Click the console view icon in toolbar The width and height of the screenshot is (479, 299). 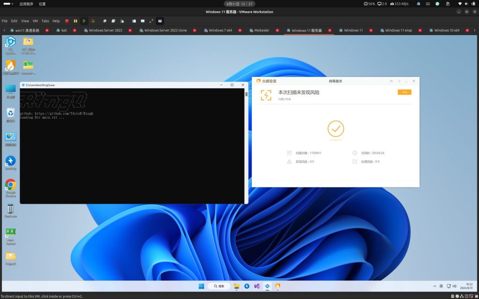coord(142,21)
